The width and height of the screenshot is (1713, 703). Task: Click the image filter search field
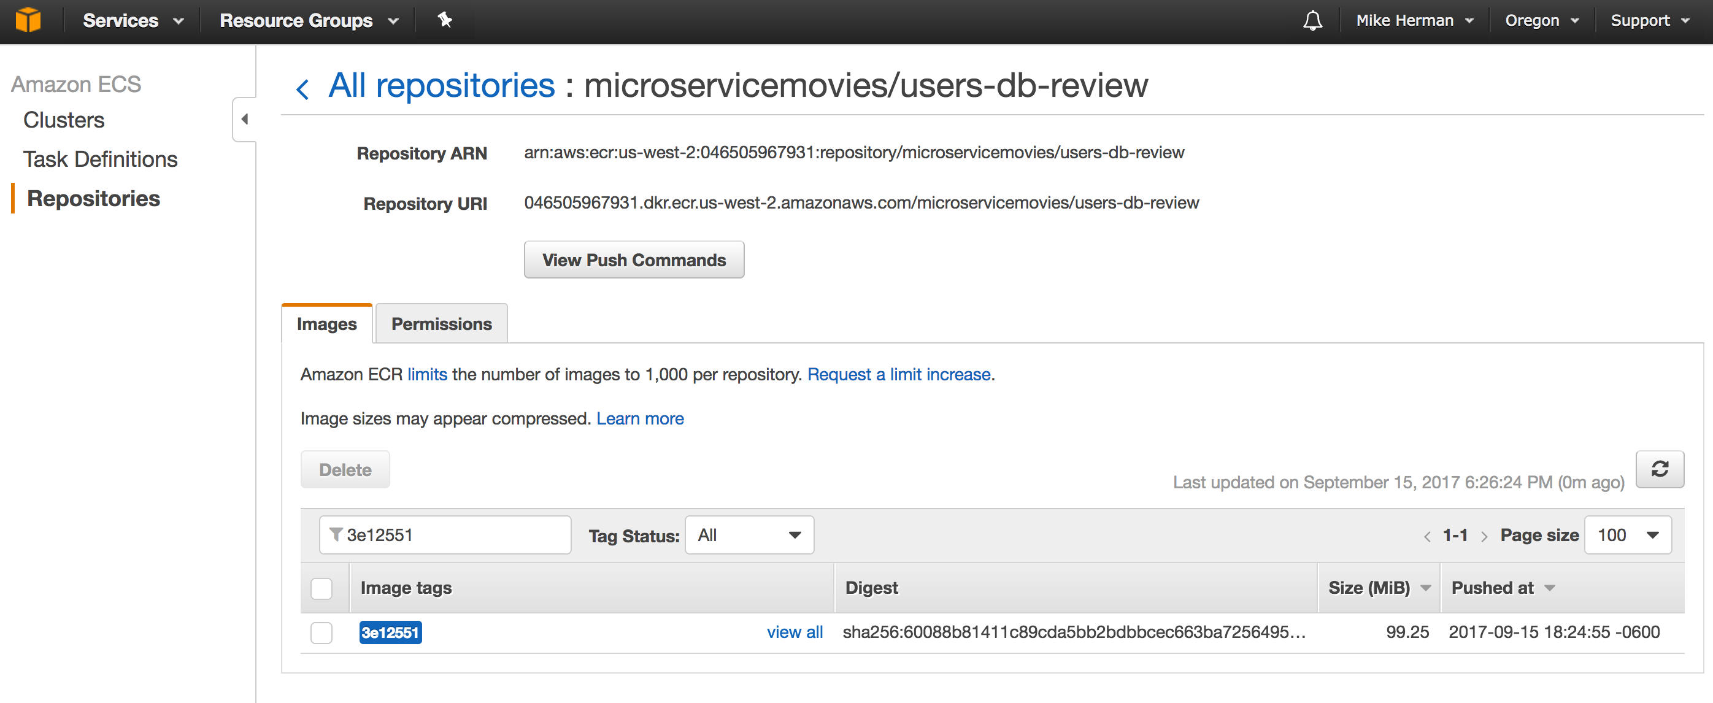[459, 535]
